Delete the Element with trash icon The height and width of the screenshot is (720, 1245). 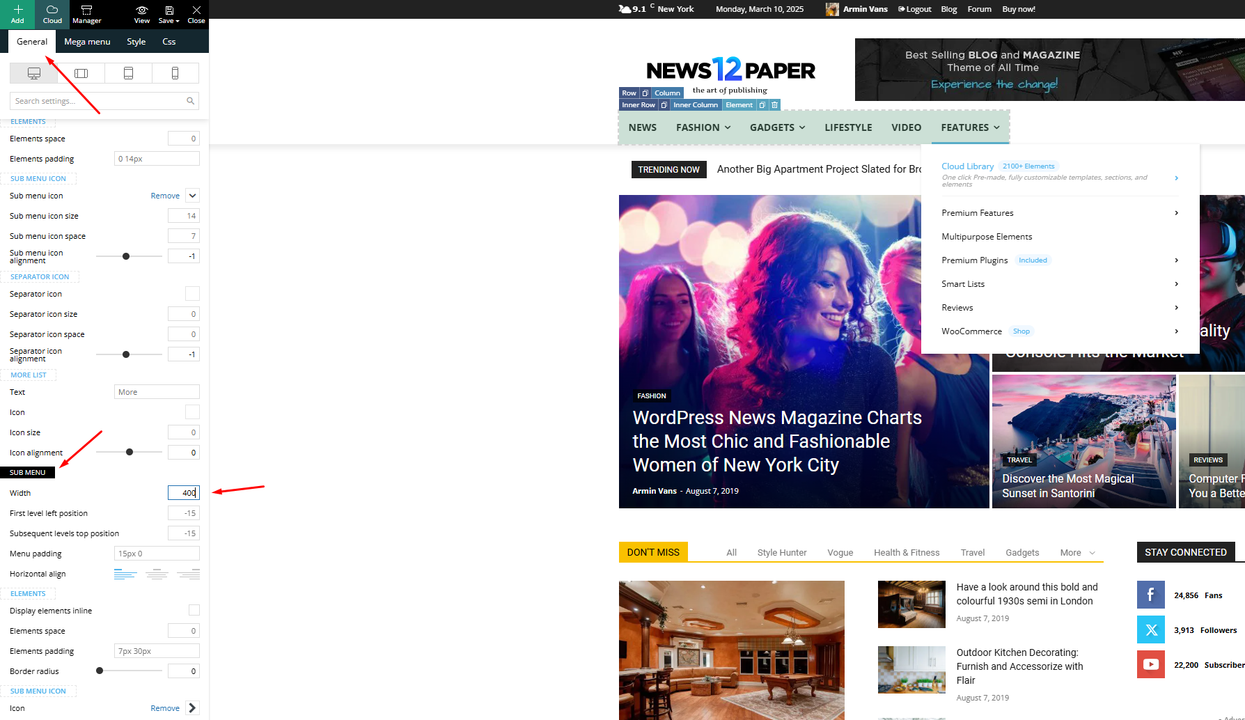pos(774,105)
